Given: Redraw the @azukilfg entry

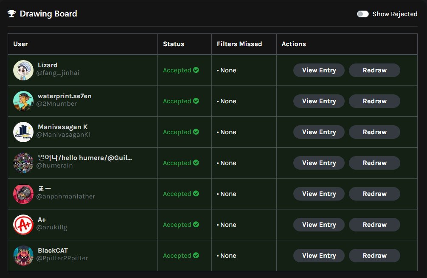Looking at the screenshot, I should (374, 225).
